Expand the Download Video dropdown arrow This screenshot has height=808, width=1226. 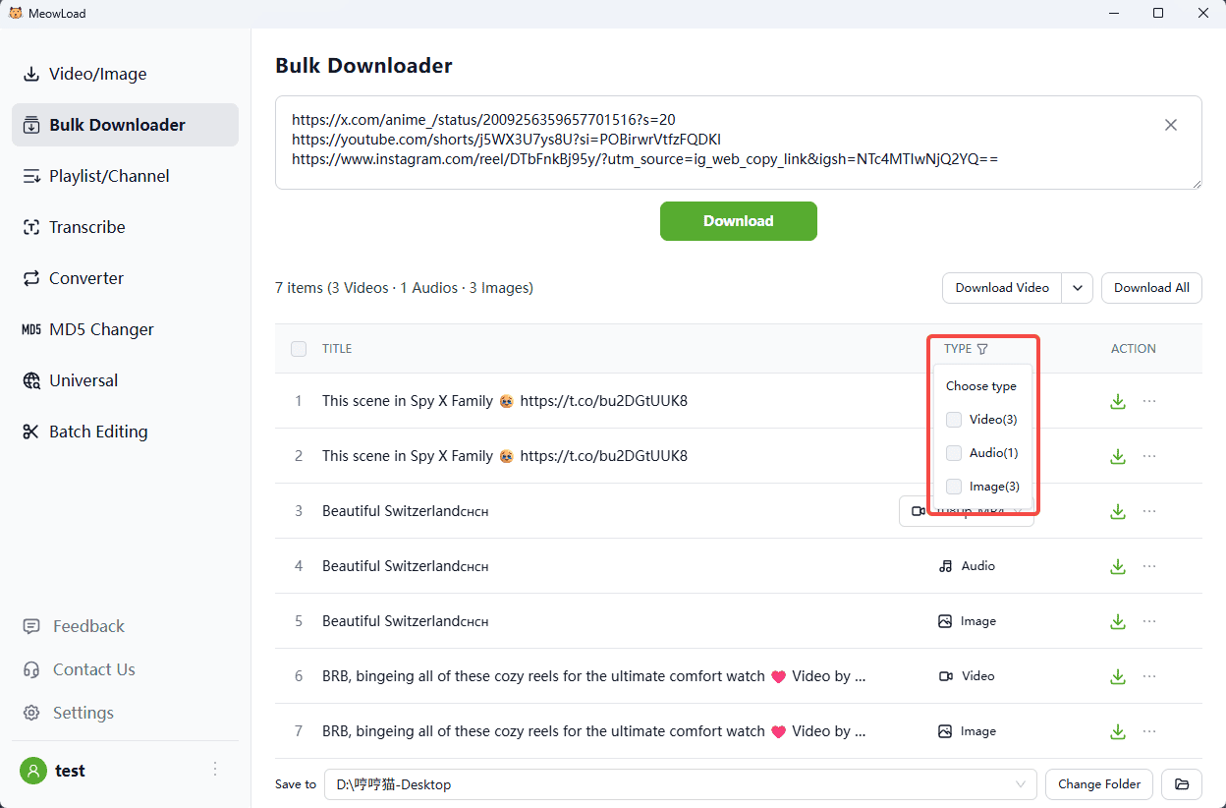point(1077,288)
